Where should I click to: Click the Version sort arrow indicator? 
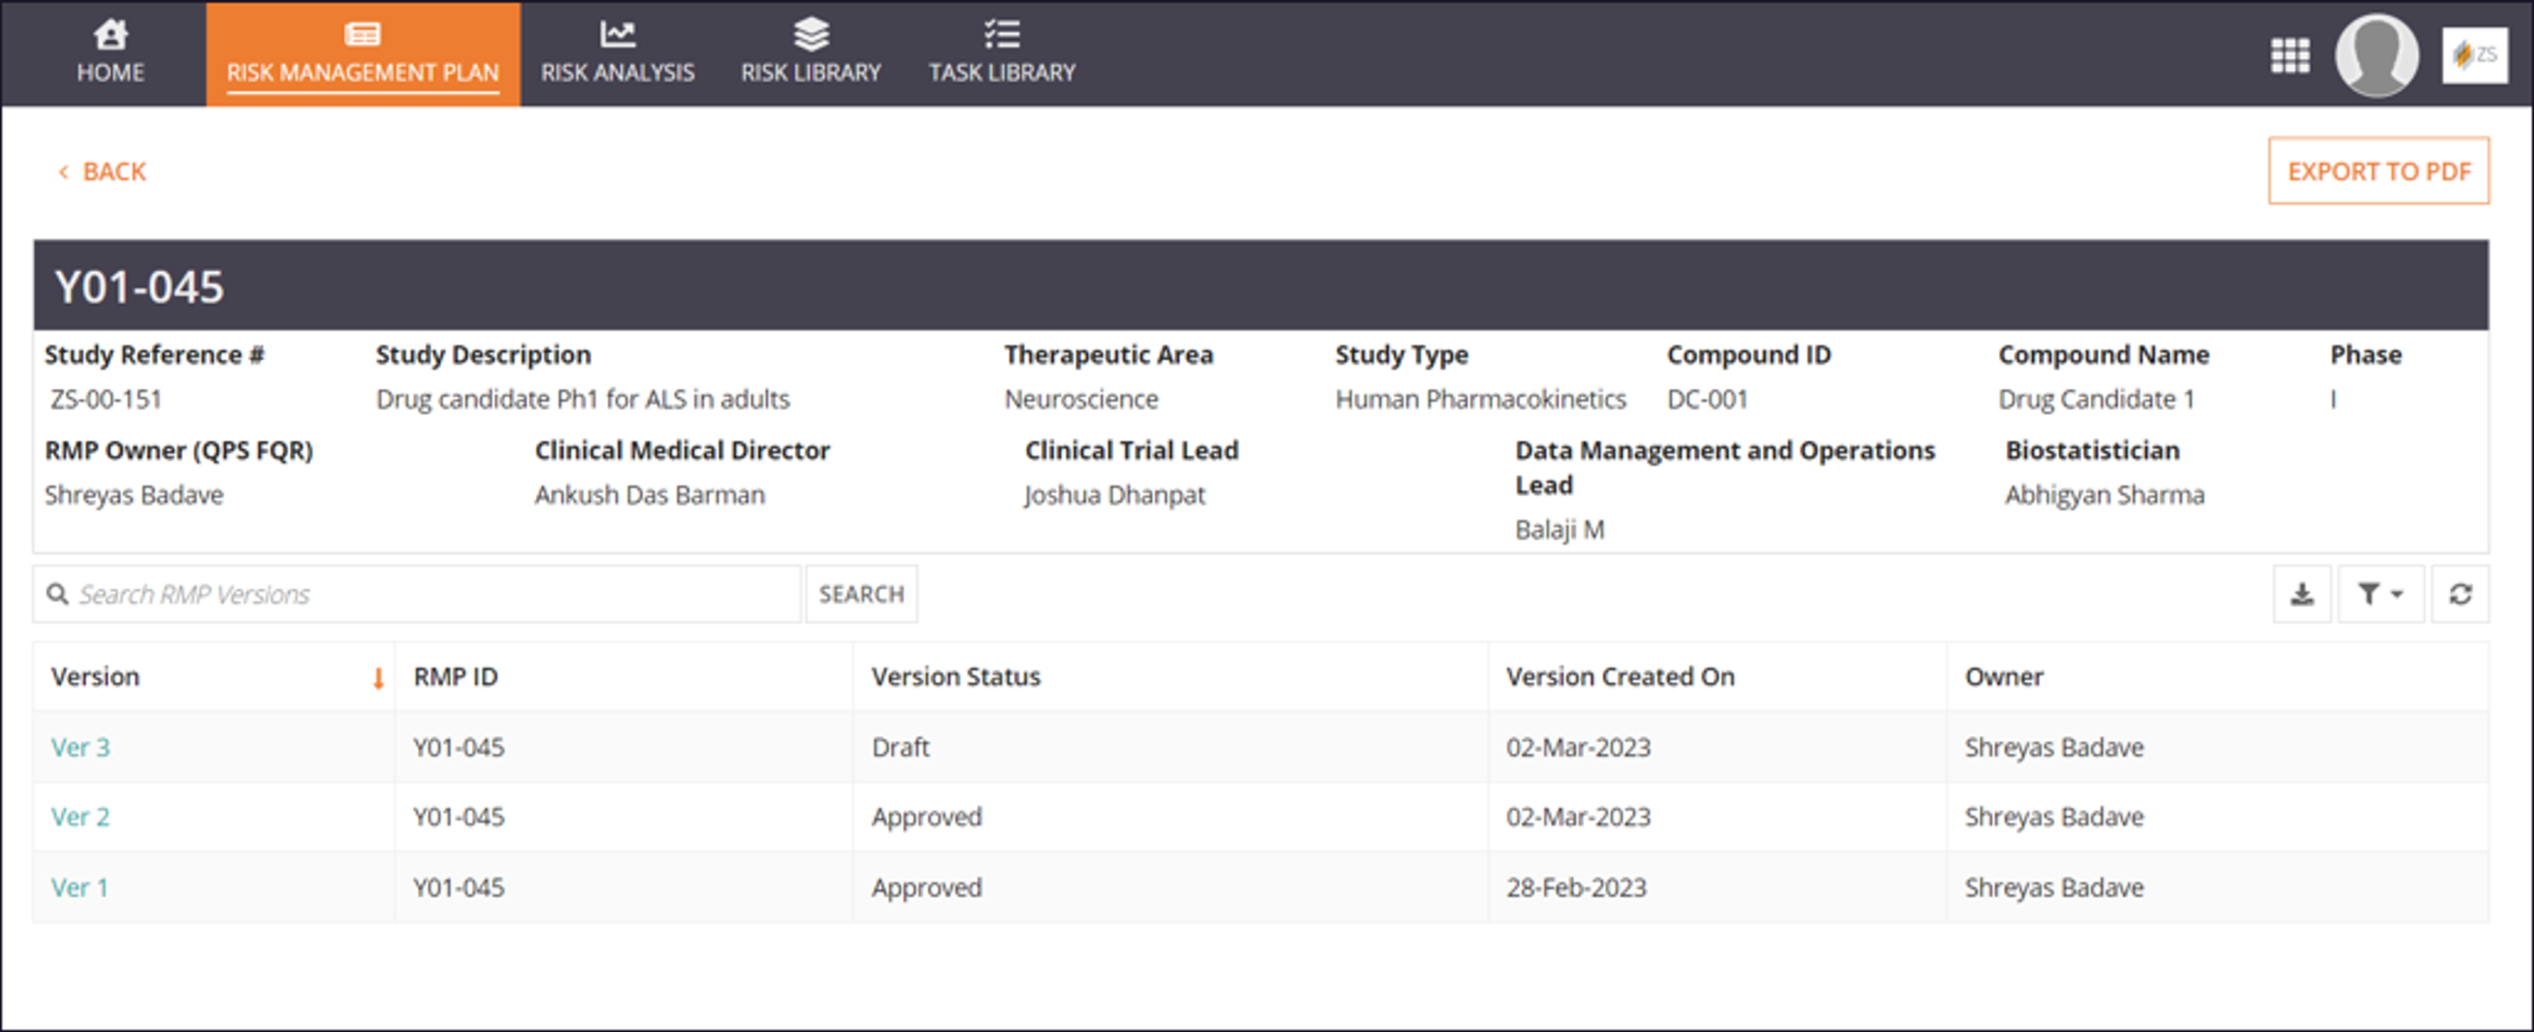pyautogui.click(x=377, y=678)
